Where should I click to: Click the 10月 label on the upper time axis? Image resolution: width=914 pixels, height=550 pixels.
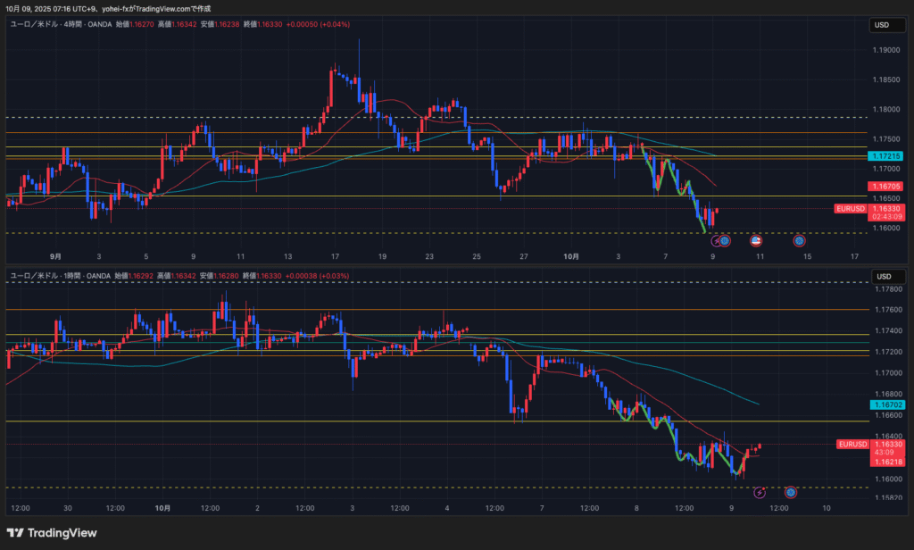[x=571, y=256]
